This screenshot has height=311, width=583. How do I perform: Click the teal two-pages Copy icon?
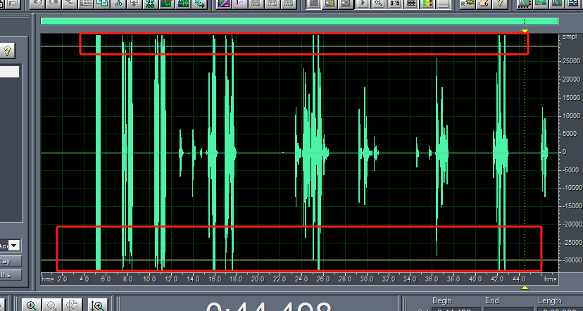click(x=102, y=3)
